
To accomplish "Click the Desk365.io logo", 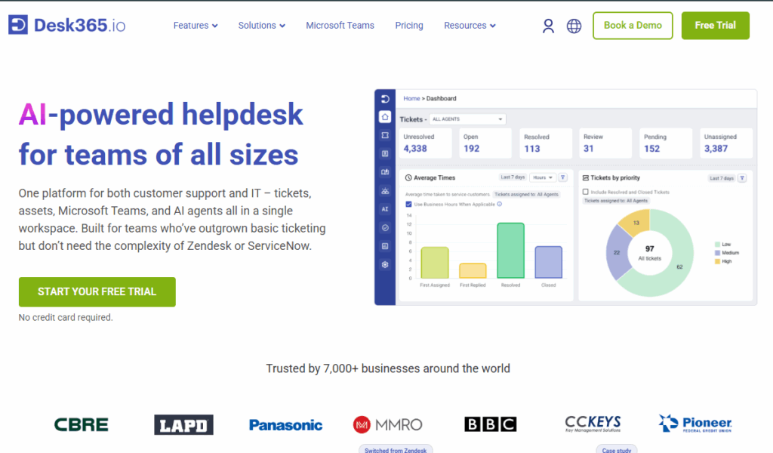I will coord(66,25).
